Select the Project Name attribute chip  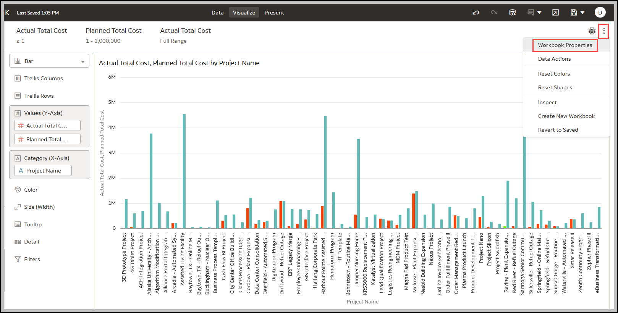tap(43, 171)
